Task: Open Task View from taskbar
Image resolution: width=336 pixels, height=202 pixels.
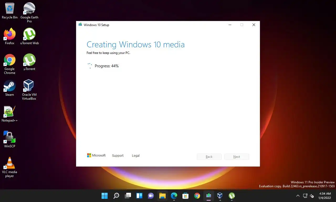Action: [128, 196]
